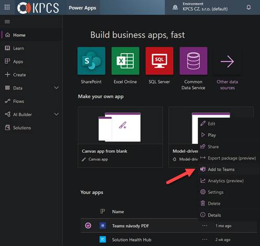
Task: Collapse the left navigation hamburger menu
Action: coord(7,21)
